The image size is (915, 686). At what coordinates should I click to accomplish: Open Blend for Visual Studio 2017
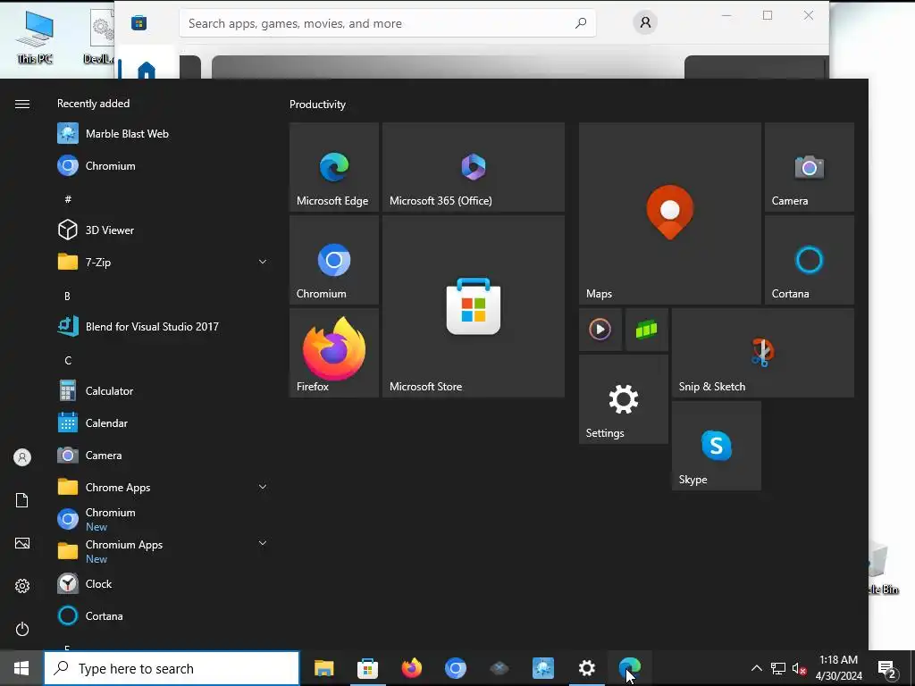point(163,327)
